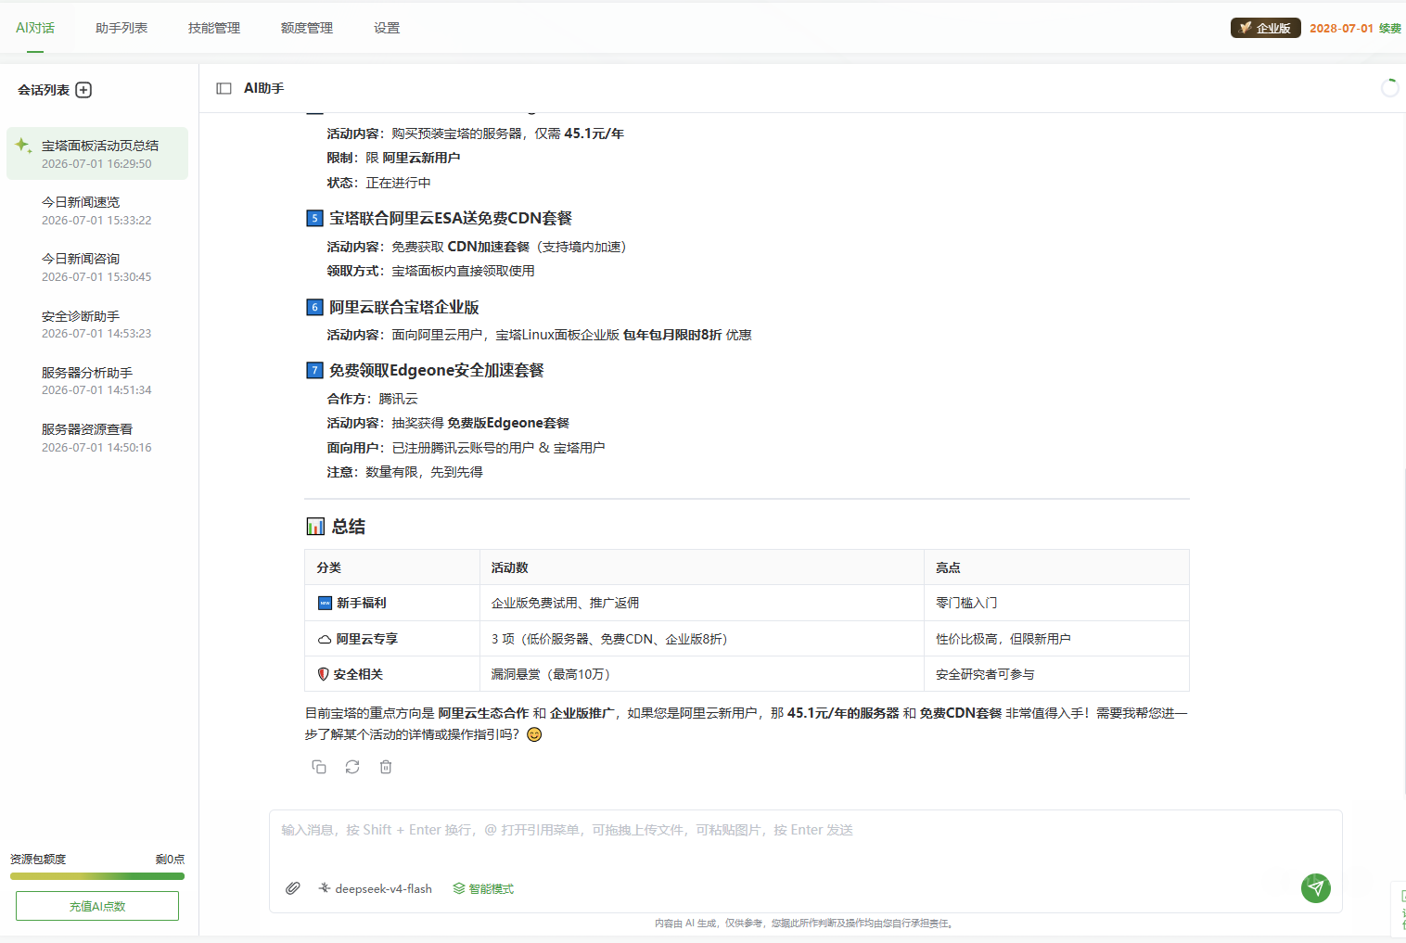Toggle the 智能模式 smart mode switch
The image size is (1406, 943).
483,888
